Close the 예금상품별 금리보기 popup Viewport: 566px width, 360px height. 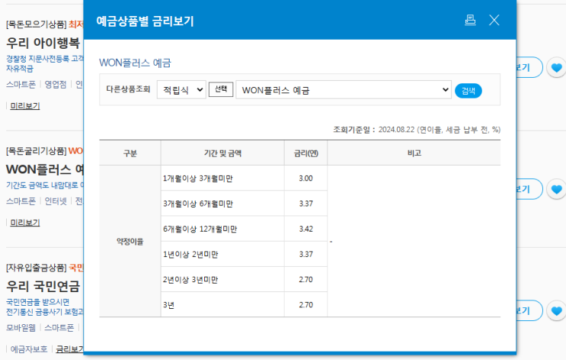[494, 20]
